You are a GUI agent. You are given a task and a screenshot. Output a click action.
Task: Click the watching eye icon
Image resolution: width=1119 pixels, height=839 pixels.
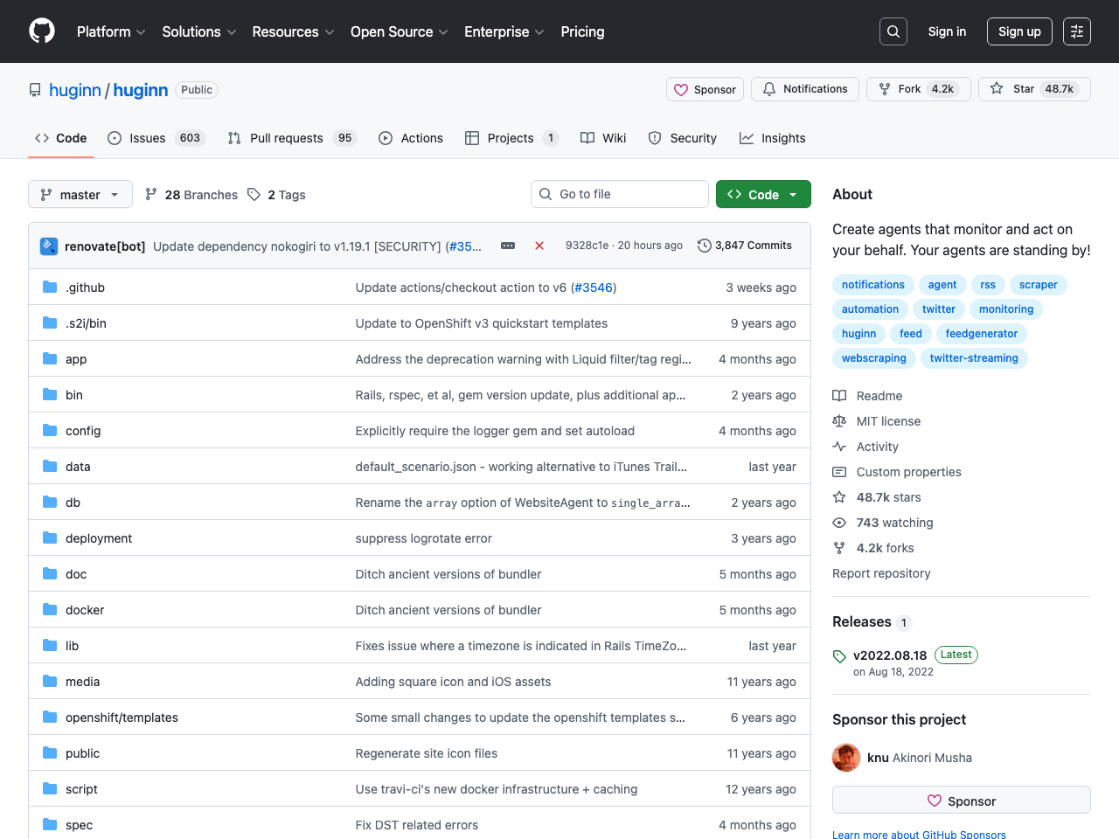coord(839,523)
